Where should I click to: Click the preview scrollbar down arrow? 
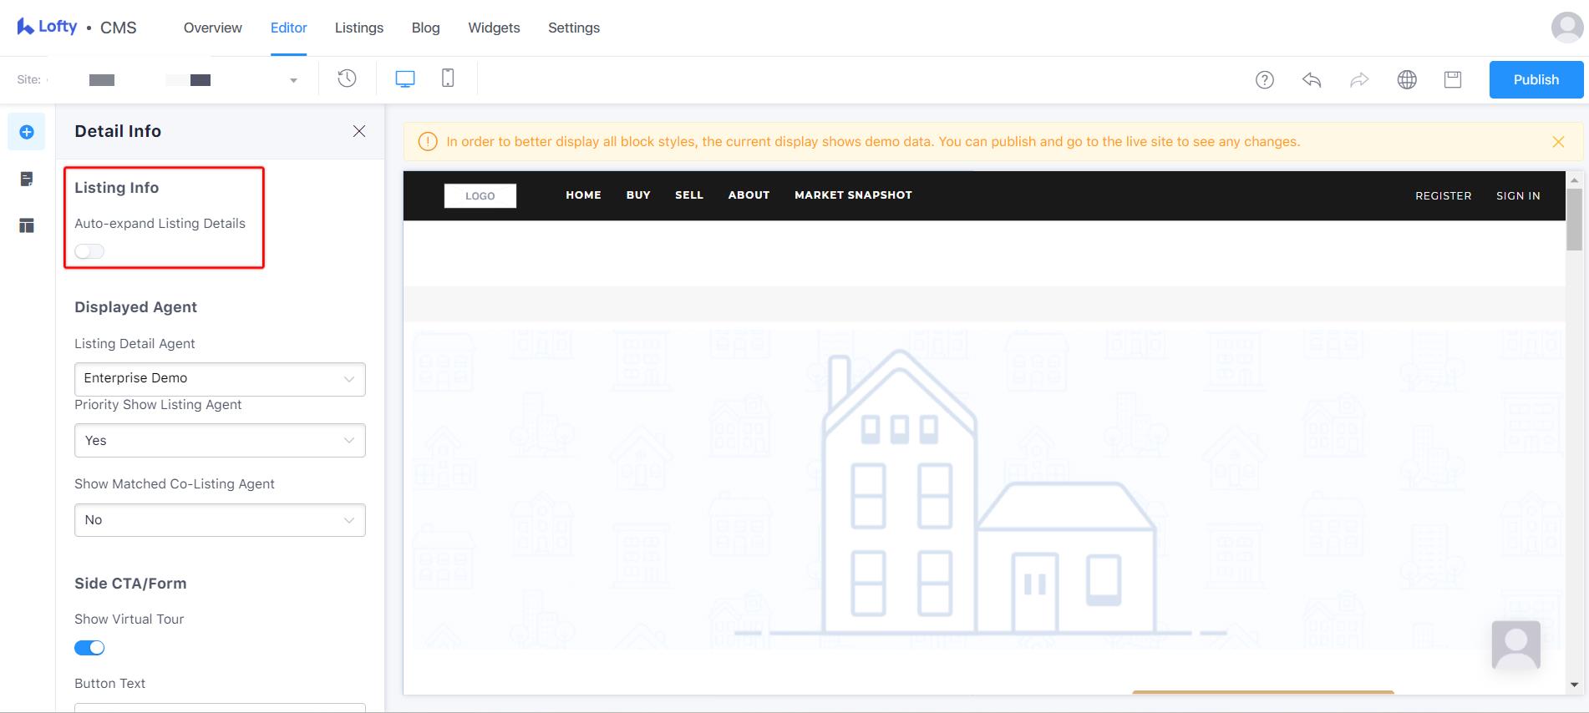[x=1574, y=685]
